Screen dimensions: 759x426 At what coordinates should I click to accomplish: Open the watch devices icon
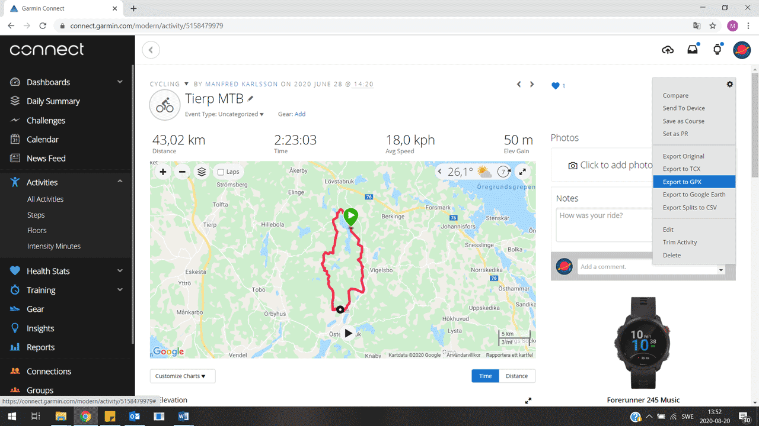tap(717, 50)
